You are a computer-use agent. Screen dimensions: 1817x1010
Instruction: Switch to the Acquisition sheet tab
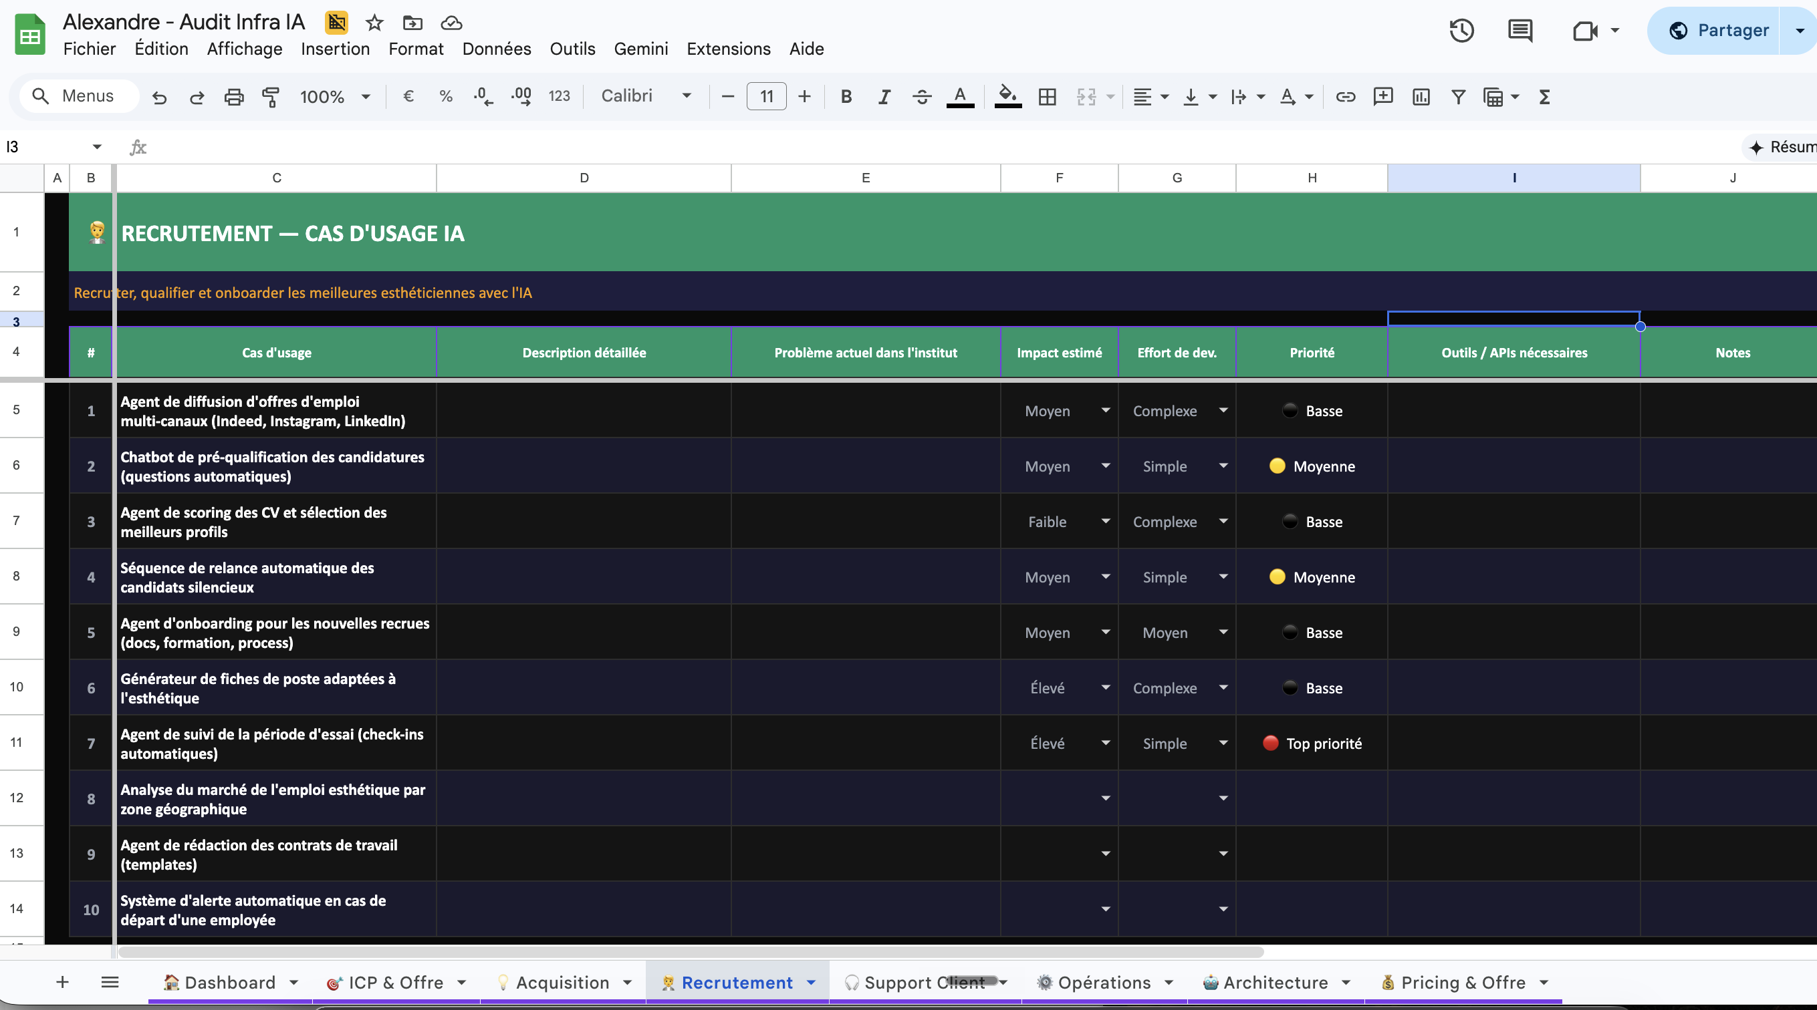click(x=562, y=982)
